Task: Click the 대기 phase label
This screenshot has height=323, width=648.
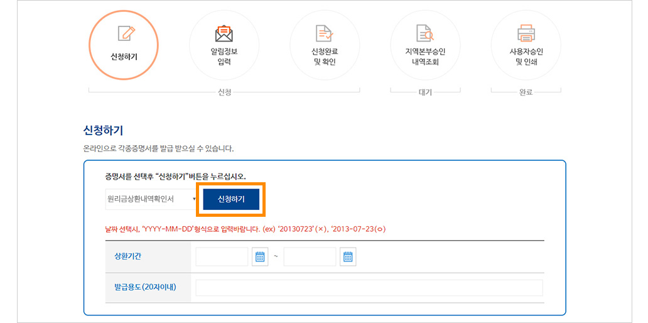Action: pyautogui.click(x=425, y=92)
